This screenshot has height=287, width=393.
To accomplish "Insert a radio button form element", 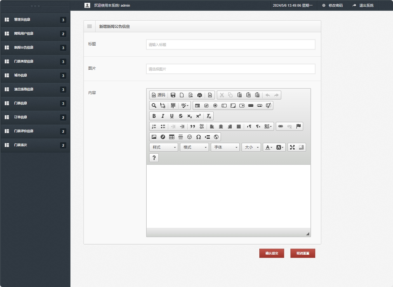I will 215,105.
